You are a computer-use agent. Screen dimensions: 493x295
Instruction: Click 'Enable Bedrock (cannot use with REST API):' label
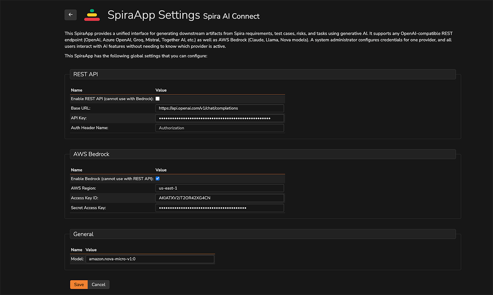[x=112, y=178]
